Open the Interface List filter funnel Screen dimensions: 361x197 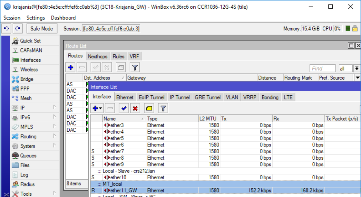tap(163, 108)
